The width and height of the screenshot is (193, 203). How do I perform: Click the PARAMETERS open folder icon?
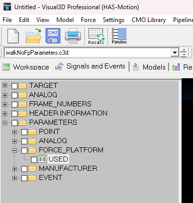point(23,122)
